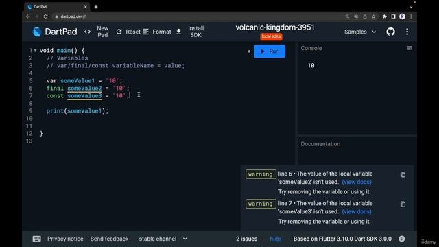
Task: Open the Privacy notice link
Action: 65,239
